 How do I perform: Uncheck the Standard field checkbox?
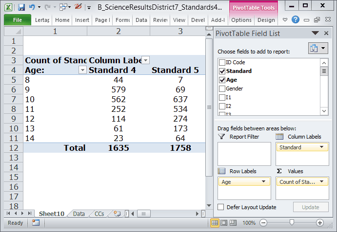click(222, 71)
